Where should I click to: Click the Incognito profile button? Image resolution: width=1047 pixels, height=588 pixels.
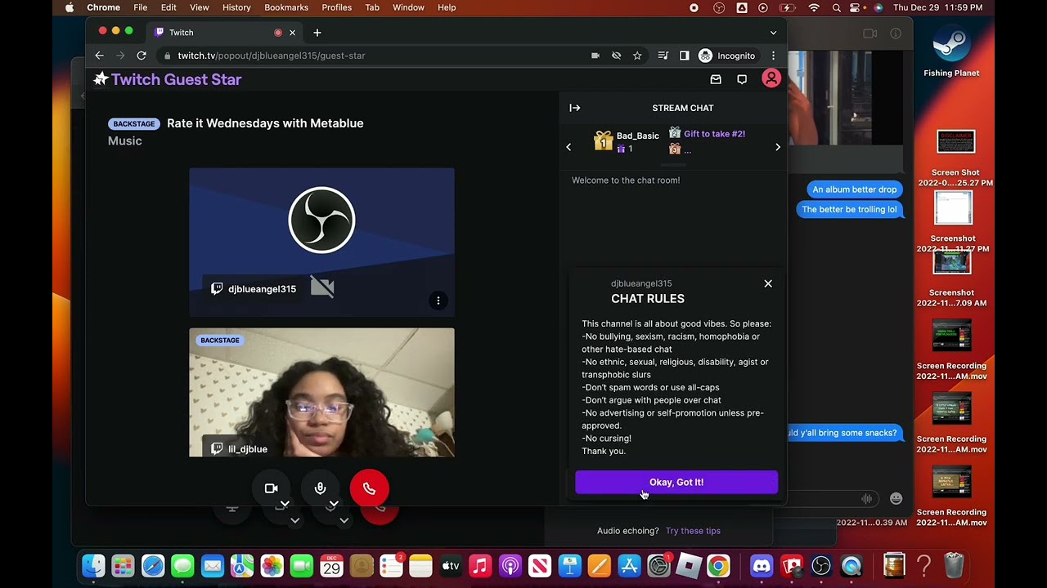(727, 56)
